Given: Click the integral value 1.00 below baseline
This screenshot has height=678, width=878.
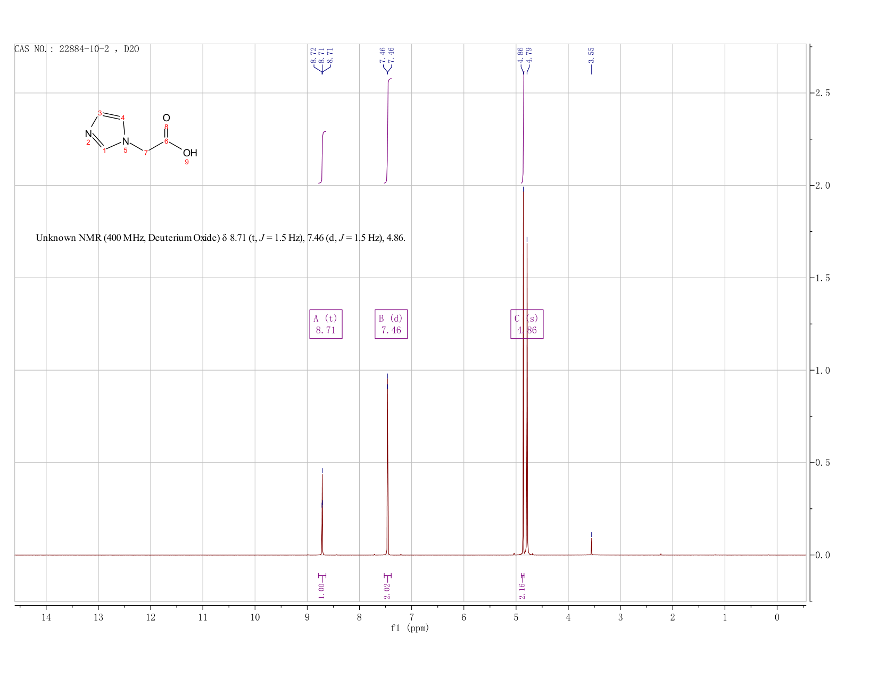Looking at the screenshot, I should pos(321,590).
